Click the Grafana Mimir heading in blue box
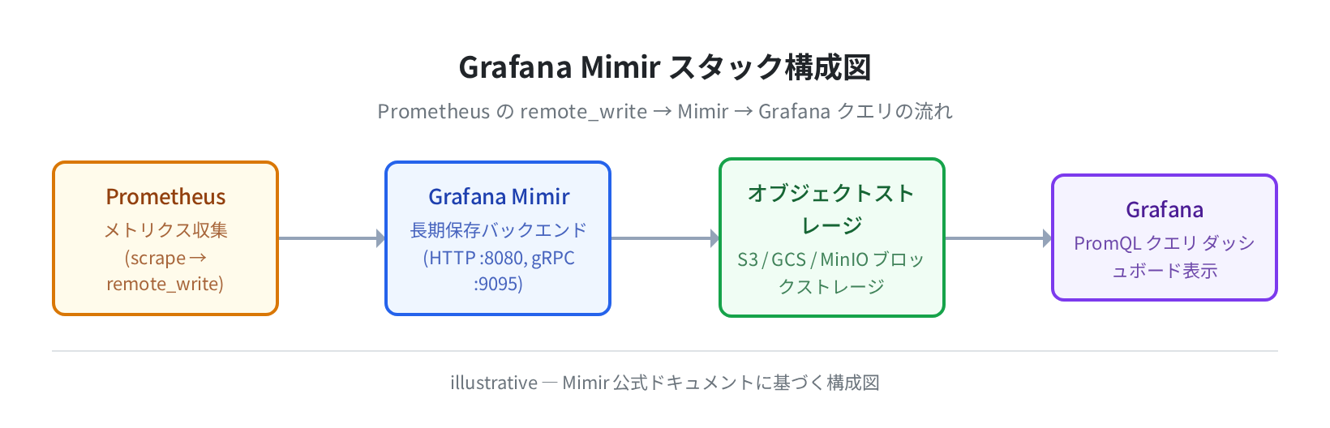The image size is (1330, 428). point(499,197)
